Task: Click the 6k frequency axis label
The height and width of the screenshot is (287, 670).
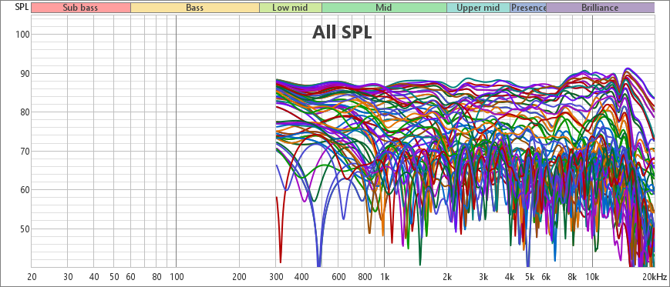Action: tap(546, 277)
